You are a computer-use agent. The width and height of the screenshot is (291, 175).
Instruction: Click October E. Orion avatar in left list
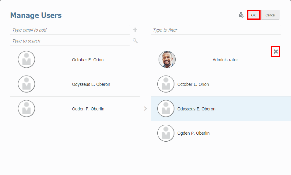(26, 59)
